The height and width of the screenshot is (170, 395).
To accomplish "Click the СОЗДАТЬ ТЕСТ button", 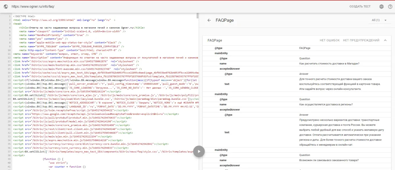I will click(x=360, y=6).
